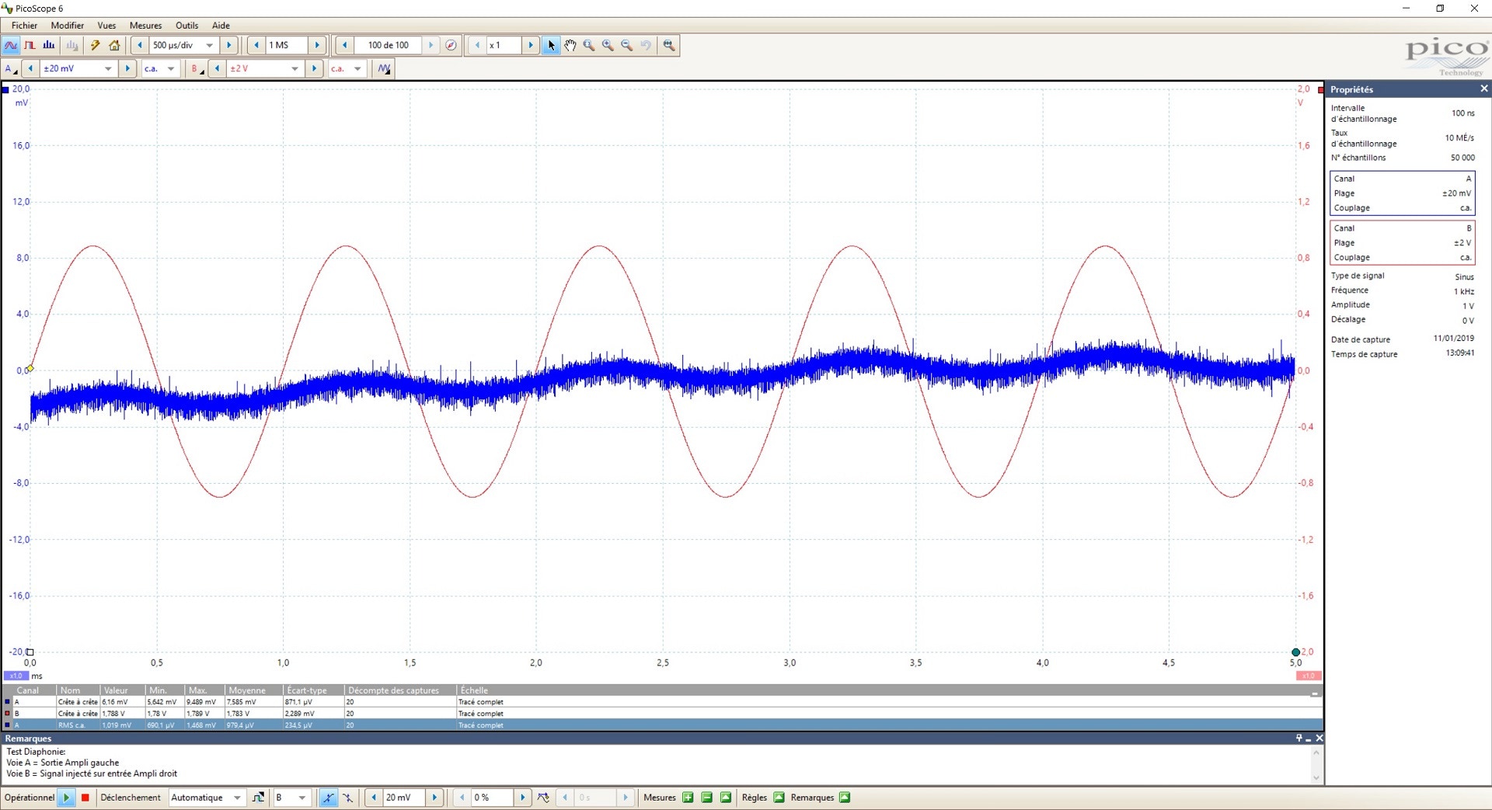Screen dimensions: 1492x810
Task: Open Channel A coupling c.a. dropdown
Action: point(171,68)
